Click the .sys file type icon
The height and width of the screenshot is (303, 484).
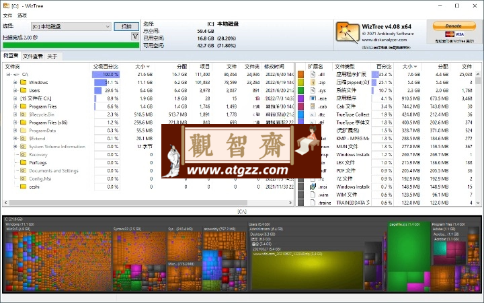tap(313, 90)
